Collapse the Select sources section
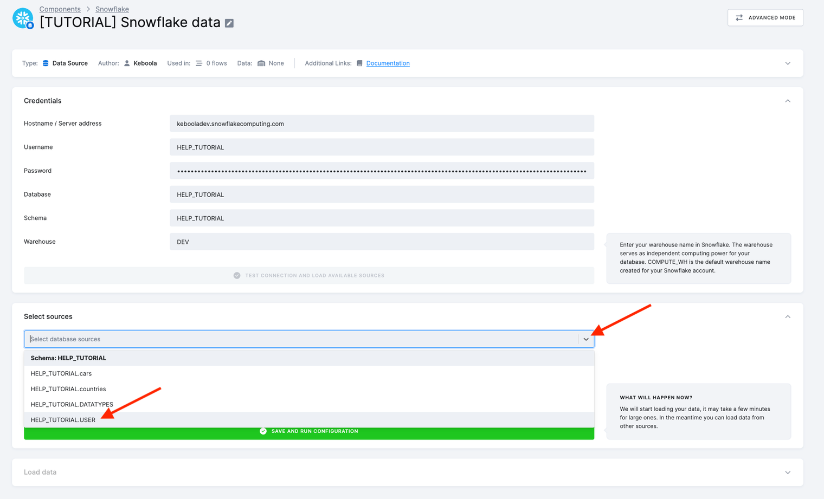The width and height of the screenshot is (824, 499). [x=788, y=316]
